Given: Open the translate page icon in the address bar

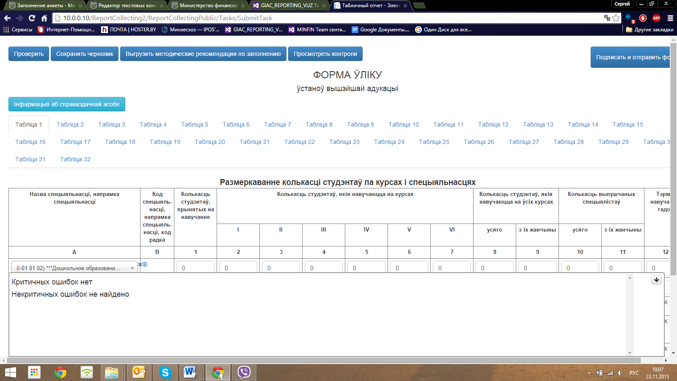Looking at the screenshot, I should click(607, 18).
